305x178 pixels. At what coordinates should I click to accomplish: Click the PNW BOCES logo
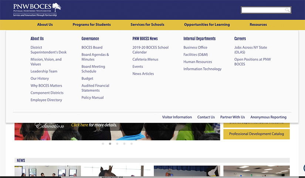click(37, 10)
